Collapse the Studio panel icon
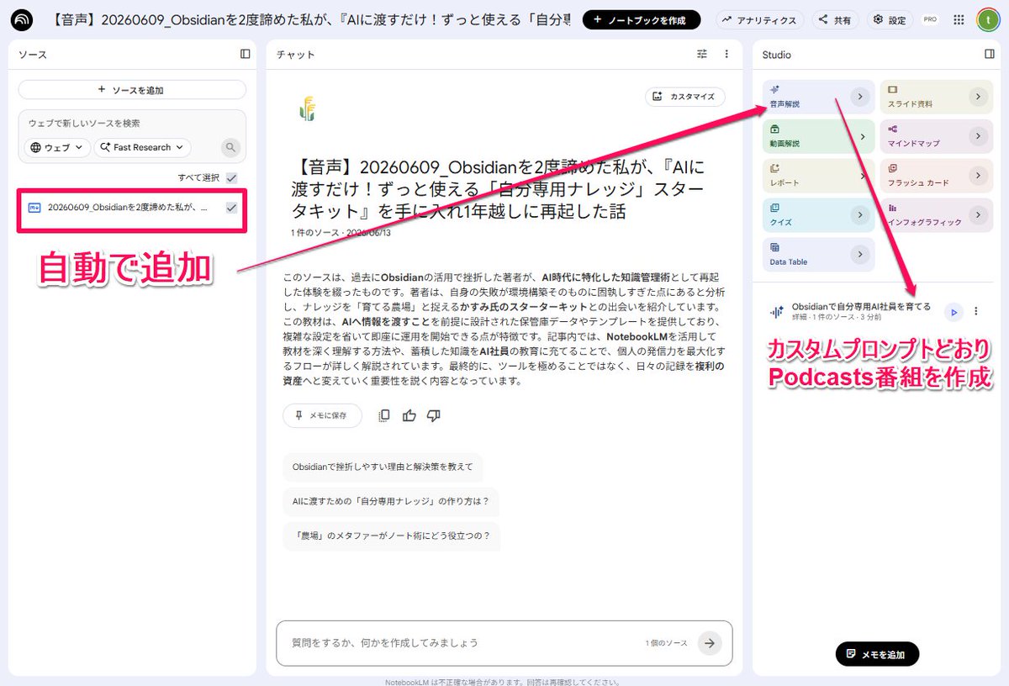The width and height of the screenshot is (1009, 686). (x=989, y=54)
